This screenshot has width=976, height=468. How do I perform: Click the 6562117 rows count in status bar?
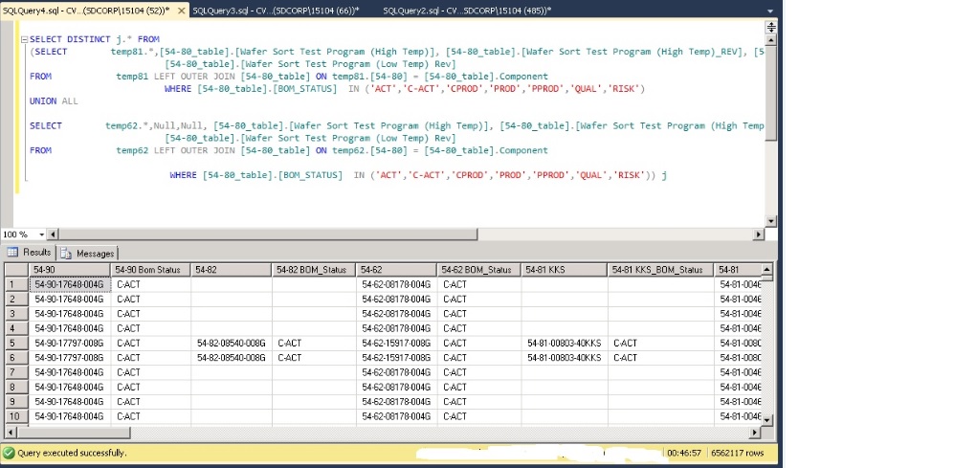(x=737, y=453)
